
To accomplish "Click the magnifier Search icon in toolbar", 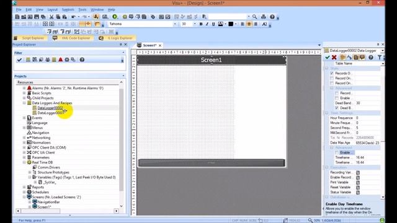I will coord(254,17).
